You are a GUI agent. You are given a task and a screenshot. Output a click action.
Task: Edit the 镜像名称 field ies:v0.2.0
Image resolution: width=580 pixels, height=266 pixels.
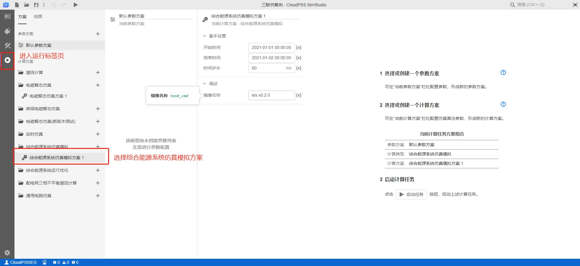(272, 95)
